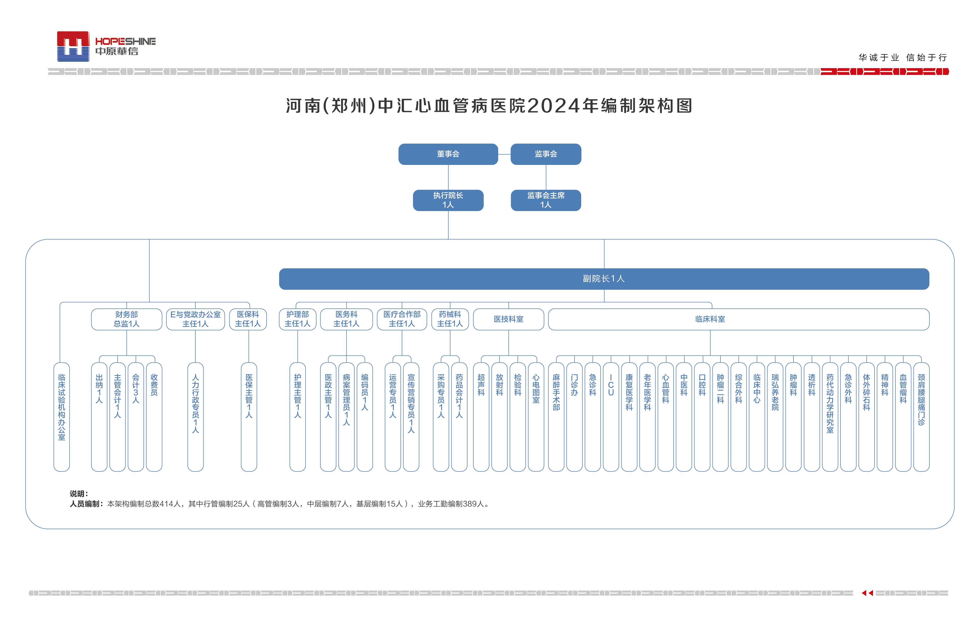
Task: Select the 颈肩腰腿痛门诊 column
Action: (x=921, y=417)
